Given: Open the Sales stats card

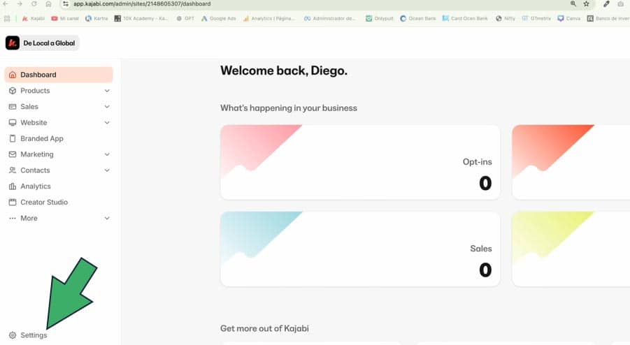Looking at the screenshot, I should (x=360, y=249).
